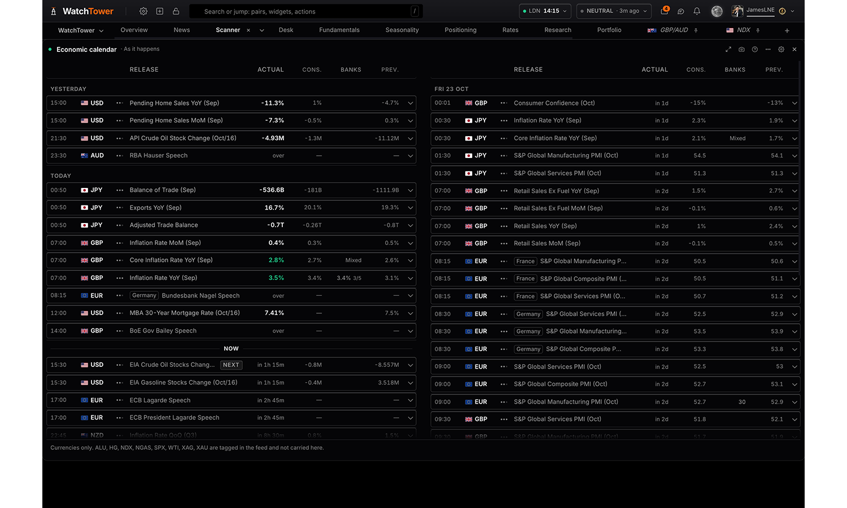847x508 pixels.
Task: Open the NEUTRAL sentiment dropdown
Action: (x=613, y=11)
